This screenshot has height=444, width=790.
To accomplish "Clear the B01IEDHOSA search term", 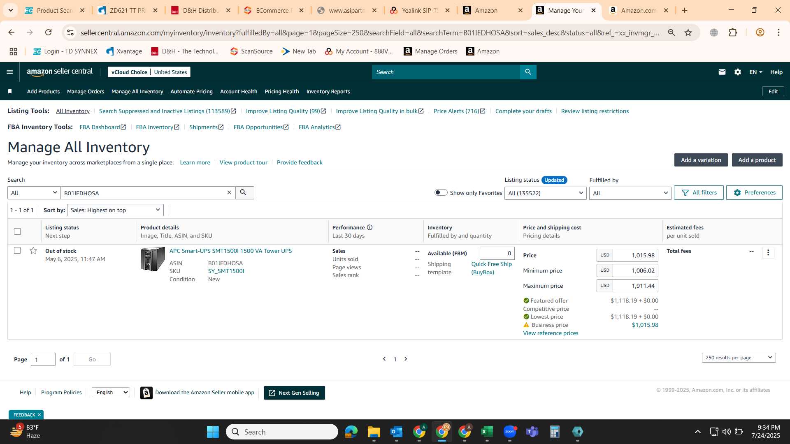I will [x=229, y=192].
